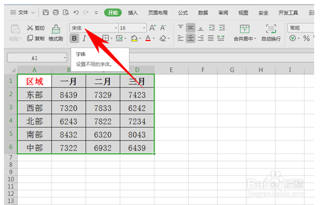The height and width of the screenshot is (205, 322).
Task: Align text to vertical middle
Action: click(x=190, y=28)
